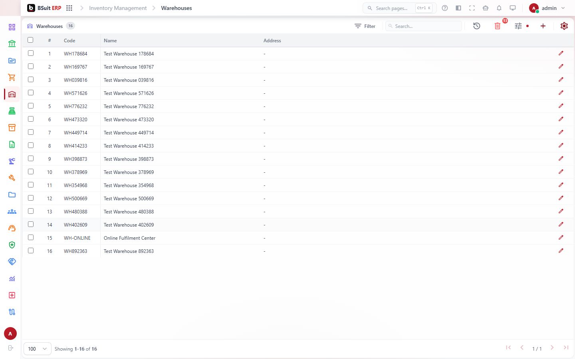Go to the next page chevron
Viewport: 575px width, 359px height.
pos(552,347)
